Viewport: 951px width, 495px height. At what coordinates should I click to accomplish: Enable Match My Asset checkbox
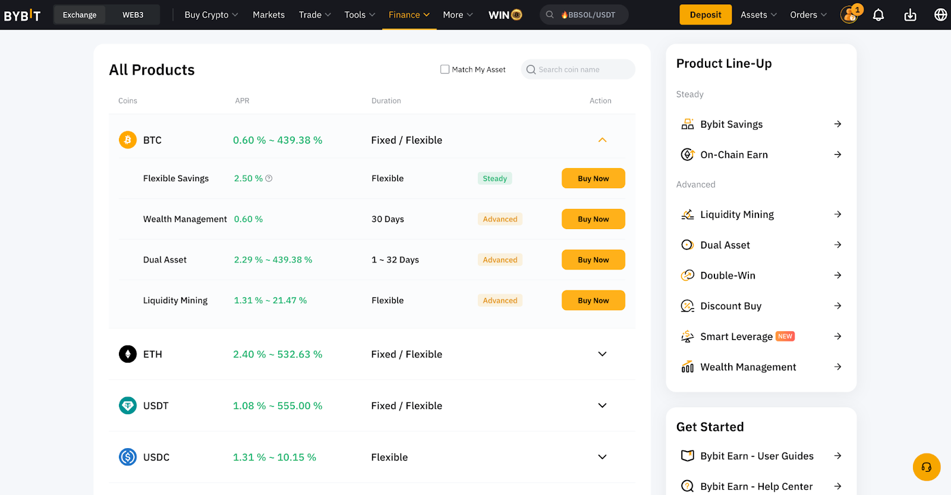445,69
